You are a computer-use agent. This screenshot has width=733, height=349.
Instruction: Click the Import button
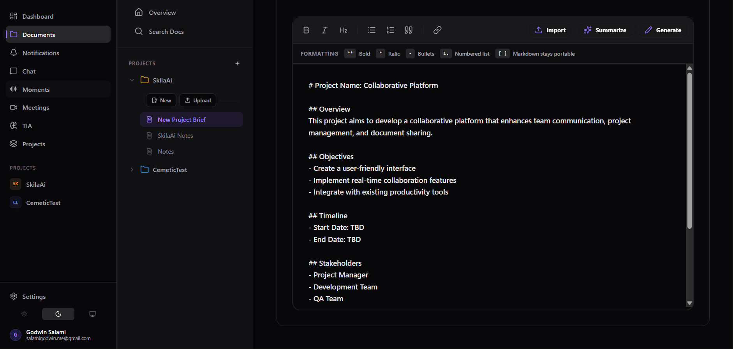click(550, 30)
